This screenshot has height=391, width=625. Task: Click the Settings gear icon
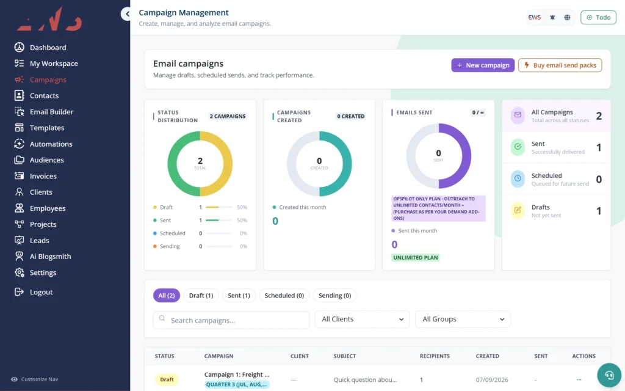19,272
